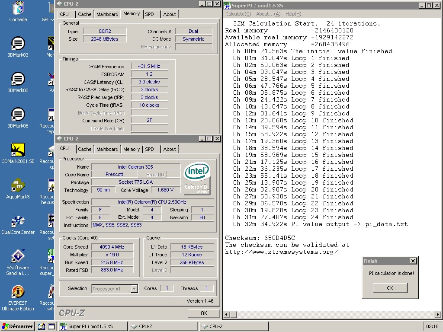Click the Checksum 650D4D5C line
443x332 pixels.
pyautogui.click(x=260, y=238)
